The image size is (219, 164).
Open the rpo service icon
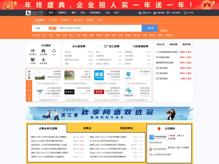point(54,52)
